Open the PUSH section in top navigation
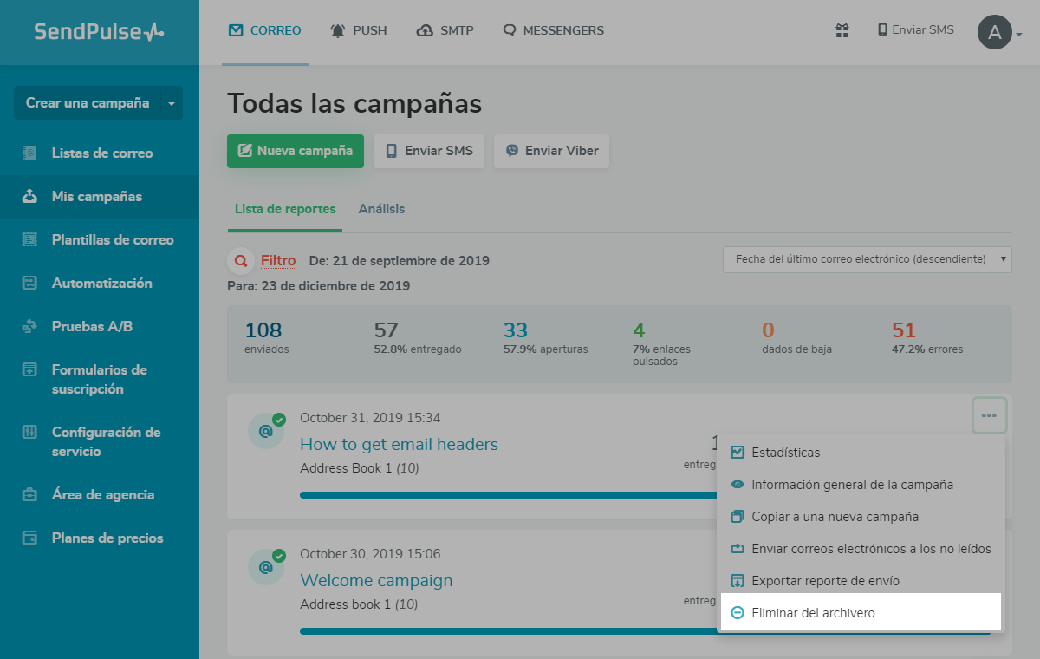 [x=359, y=30]
